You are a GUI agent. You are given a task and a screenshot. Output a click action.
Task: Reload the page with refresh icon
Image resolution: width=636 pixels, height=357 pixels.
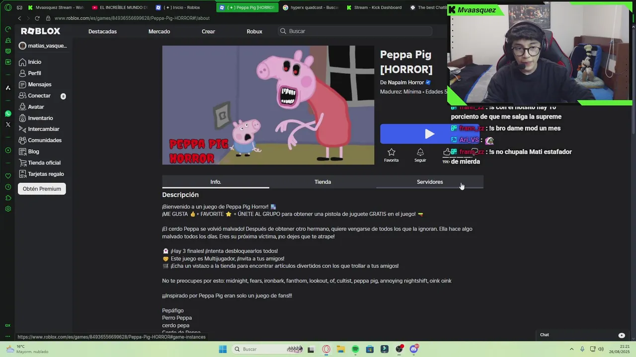point(37,18)
